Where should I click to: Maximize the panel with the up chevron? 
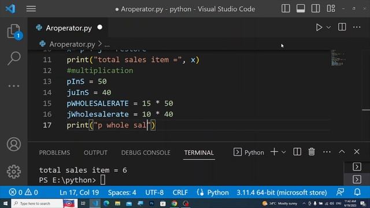342,152
